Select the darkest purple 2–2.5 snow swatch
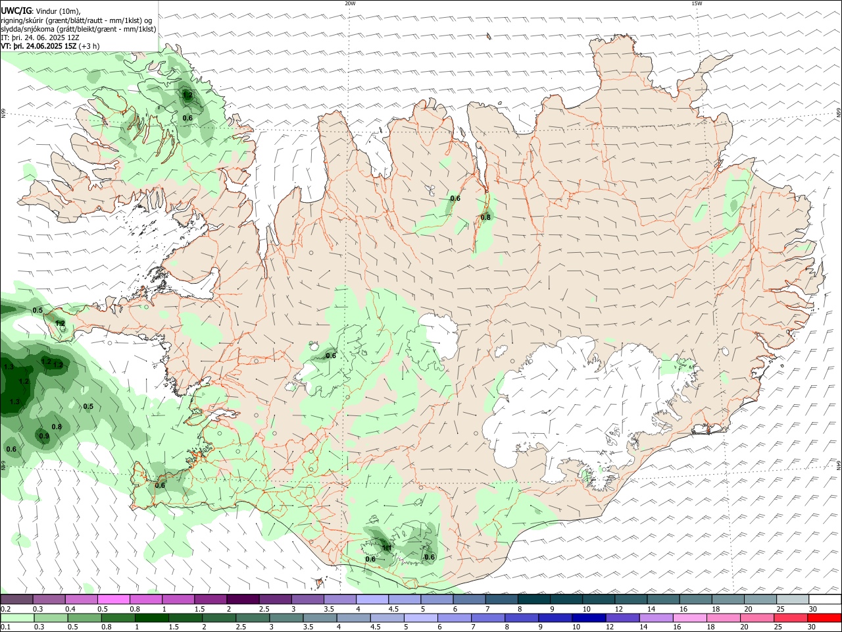Image resolution: width=842 pixels, height=632 pixels. pos(243,600)
